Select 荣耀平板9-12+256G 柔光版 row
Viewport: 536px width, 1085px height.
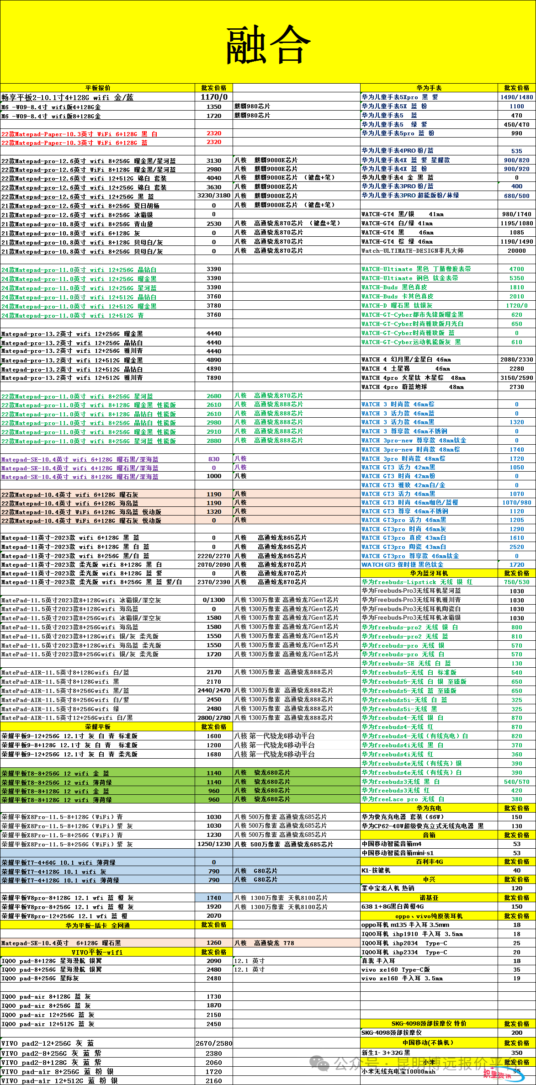pyautogui.click(x=98, y=754)
